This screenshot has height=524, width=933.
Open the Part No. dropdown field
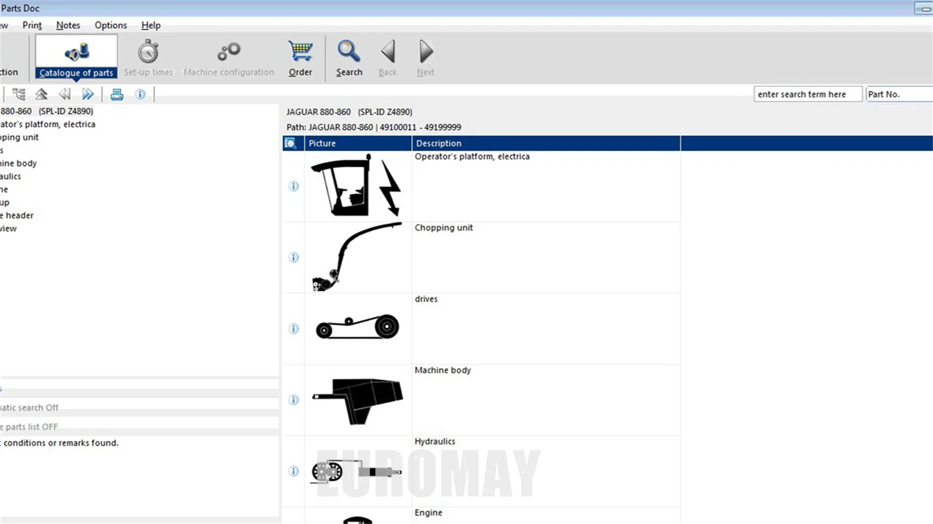click(x=898, y=94)
